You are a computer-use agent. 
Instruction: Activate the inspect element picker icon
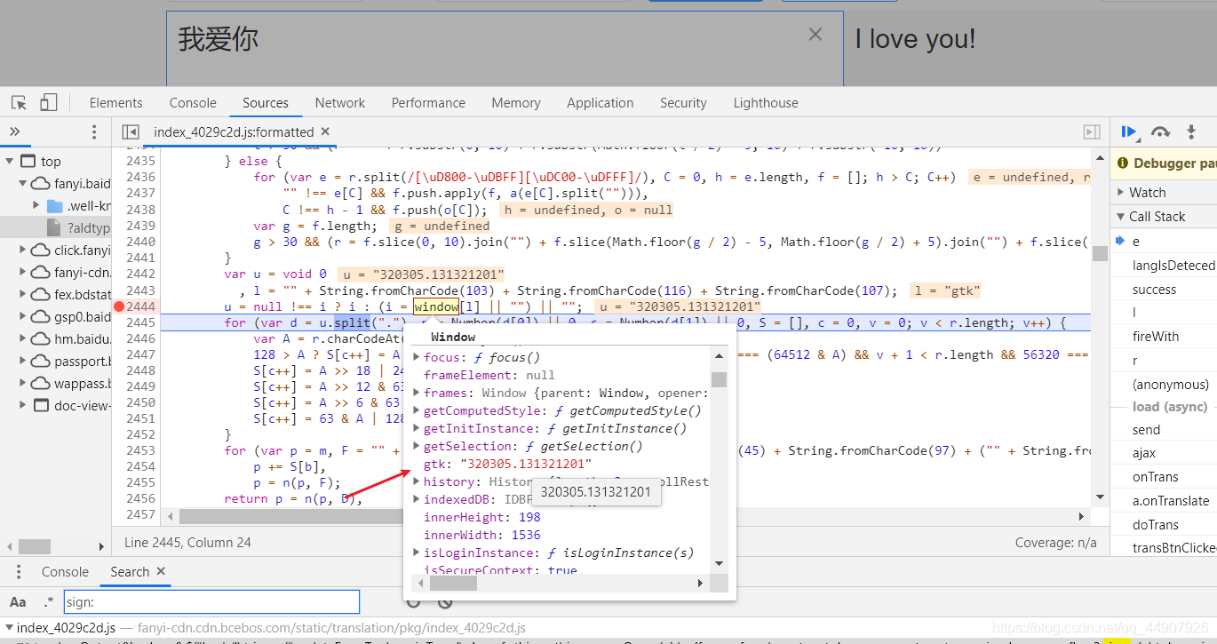click(20, 103)
